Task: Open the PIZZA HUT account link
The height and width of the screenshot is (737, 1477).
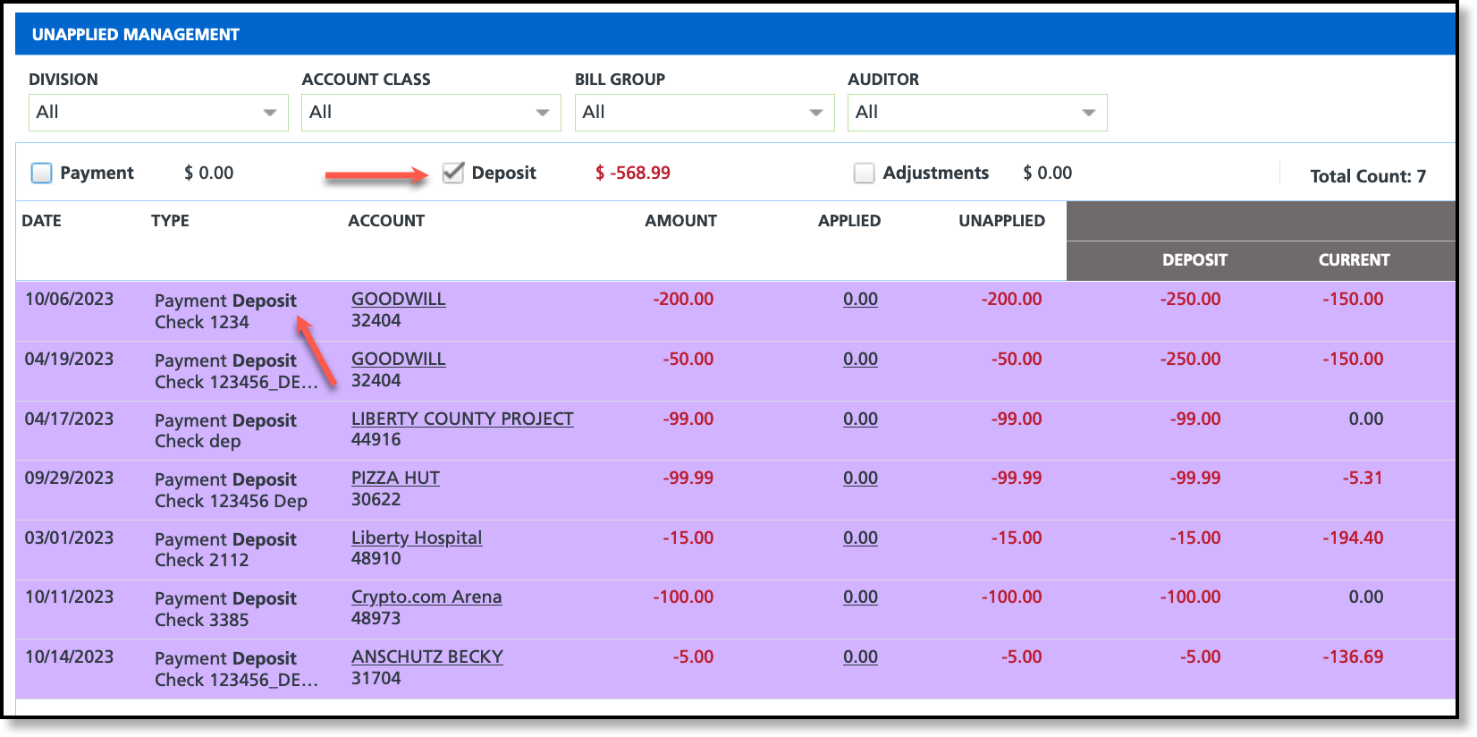Action: [x=395, y=479]
